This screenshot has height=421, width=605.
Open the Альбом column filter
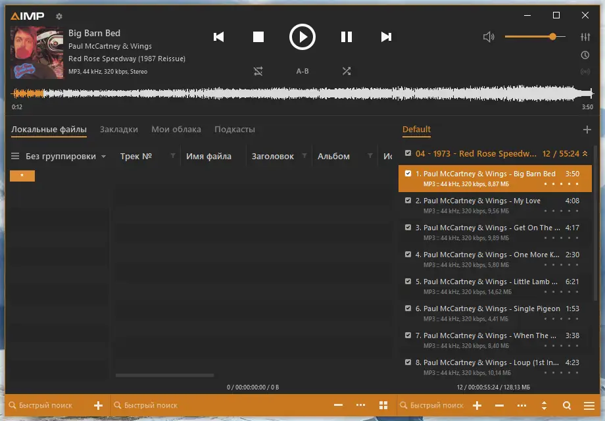[x=370, y=155]
